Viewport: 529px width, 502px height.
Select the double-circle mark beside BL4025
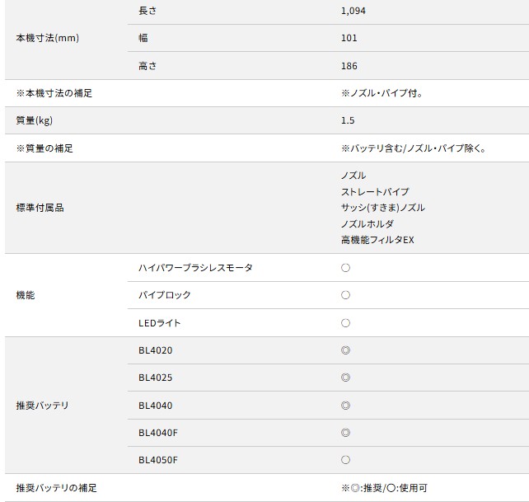point(345,378)
